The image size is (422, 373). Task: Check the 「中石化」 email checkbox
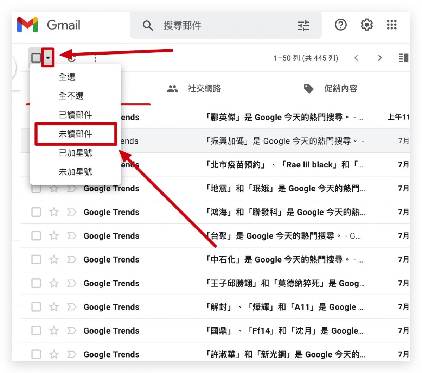pyautogui.click(x=36, y=260)
